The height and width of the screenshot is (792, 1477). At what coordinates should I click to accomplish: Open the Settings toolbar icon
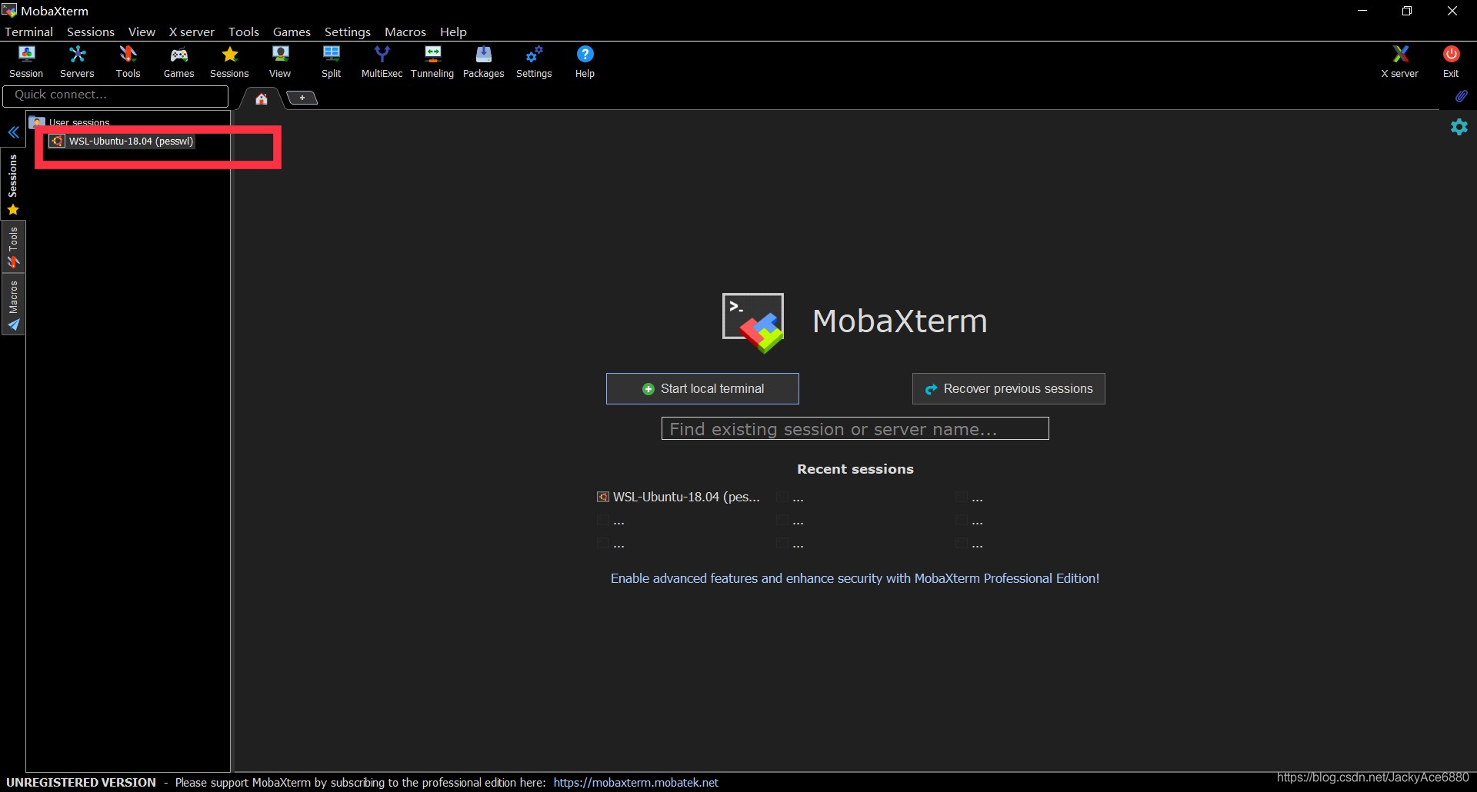tap(534, 62)
